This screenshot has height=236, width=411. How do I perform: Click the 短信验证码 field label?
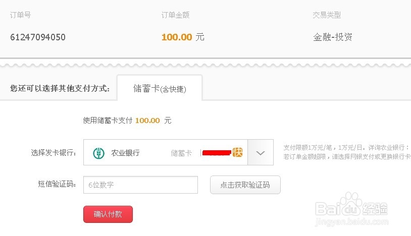click(57, 184)
